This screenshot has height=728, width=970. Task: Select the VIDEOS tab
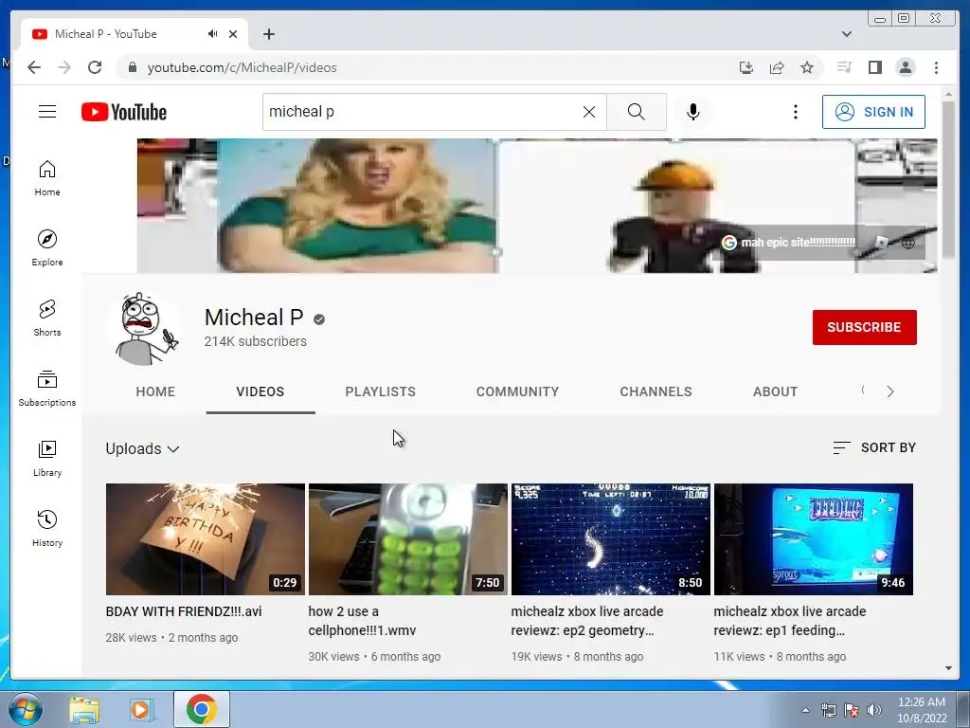[260, 391]
